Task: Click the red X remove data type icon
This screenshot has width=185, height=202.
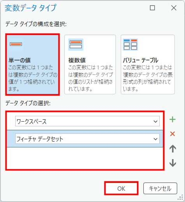Action: tap(173, 134)
